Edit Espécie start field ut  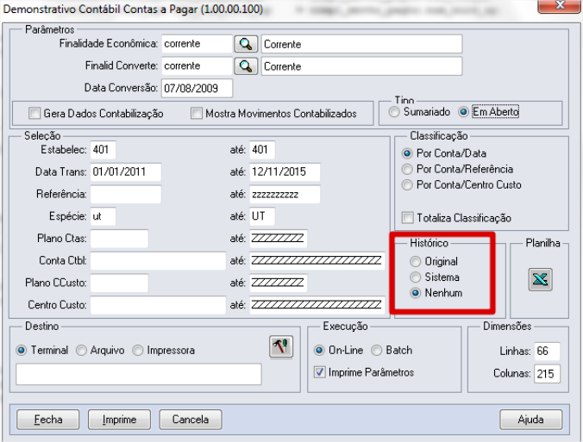[x=103, y=216]
